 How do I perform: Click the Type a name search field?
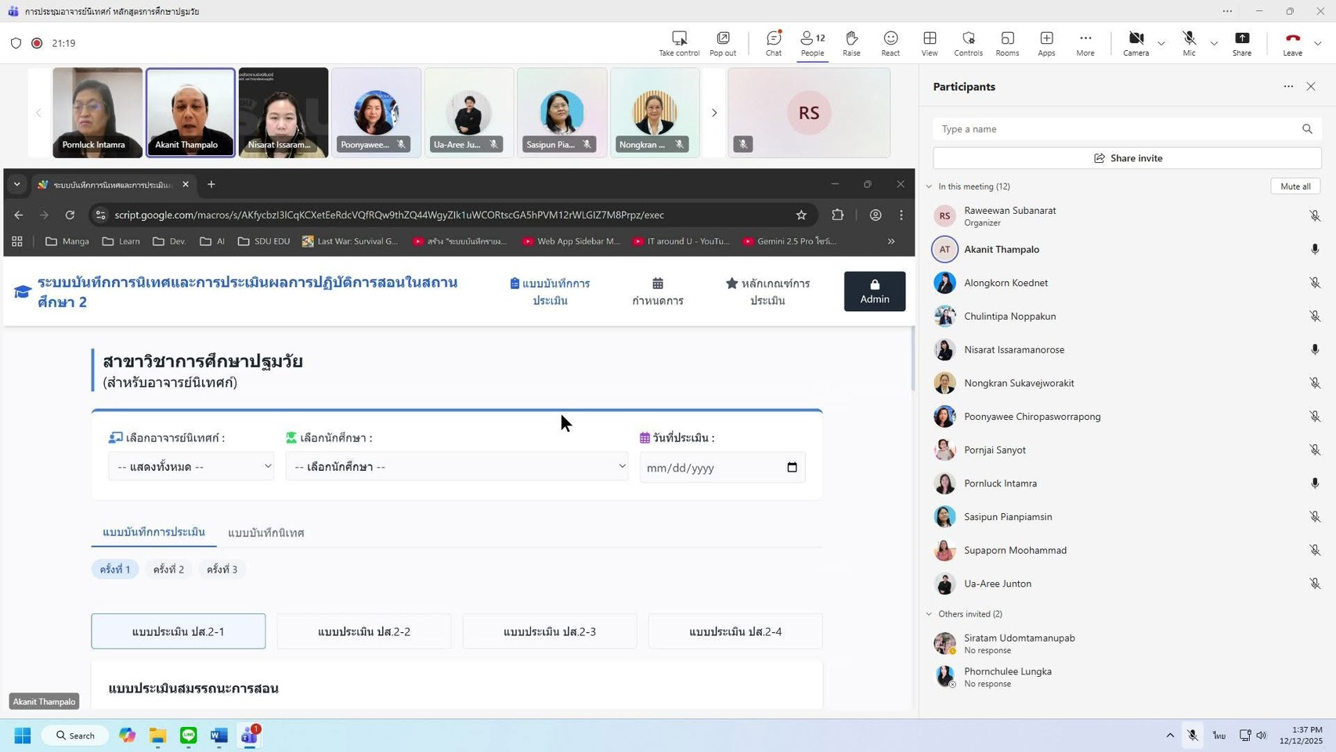point(1116,129)
